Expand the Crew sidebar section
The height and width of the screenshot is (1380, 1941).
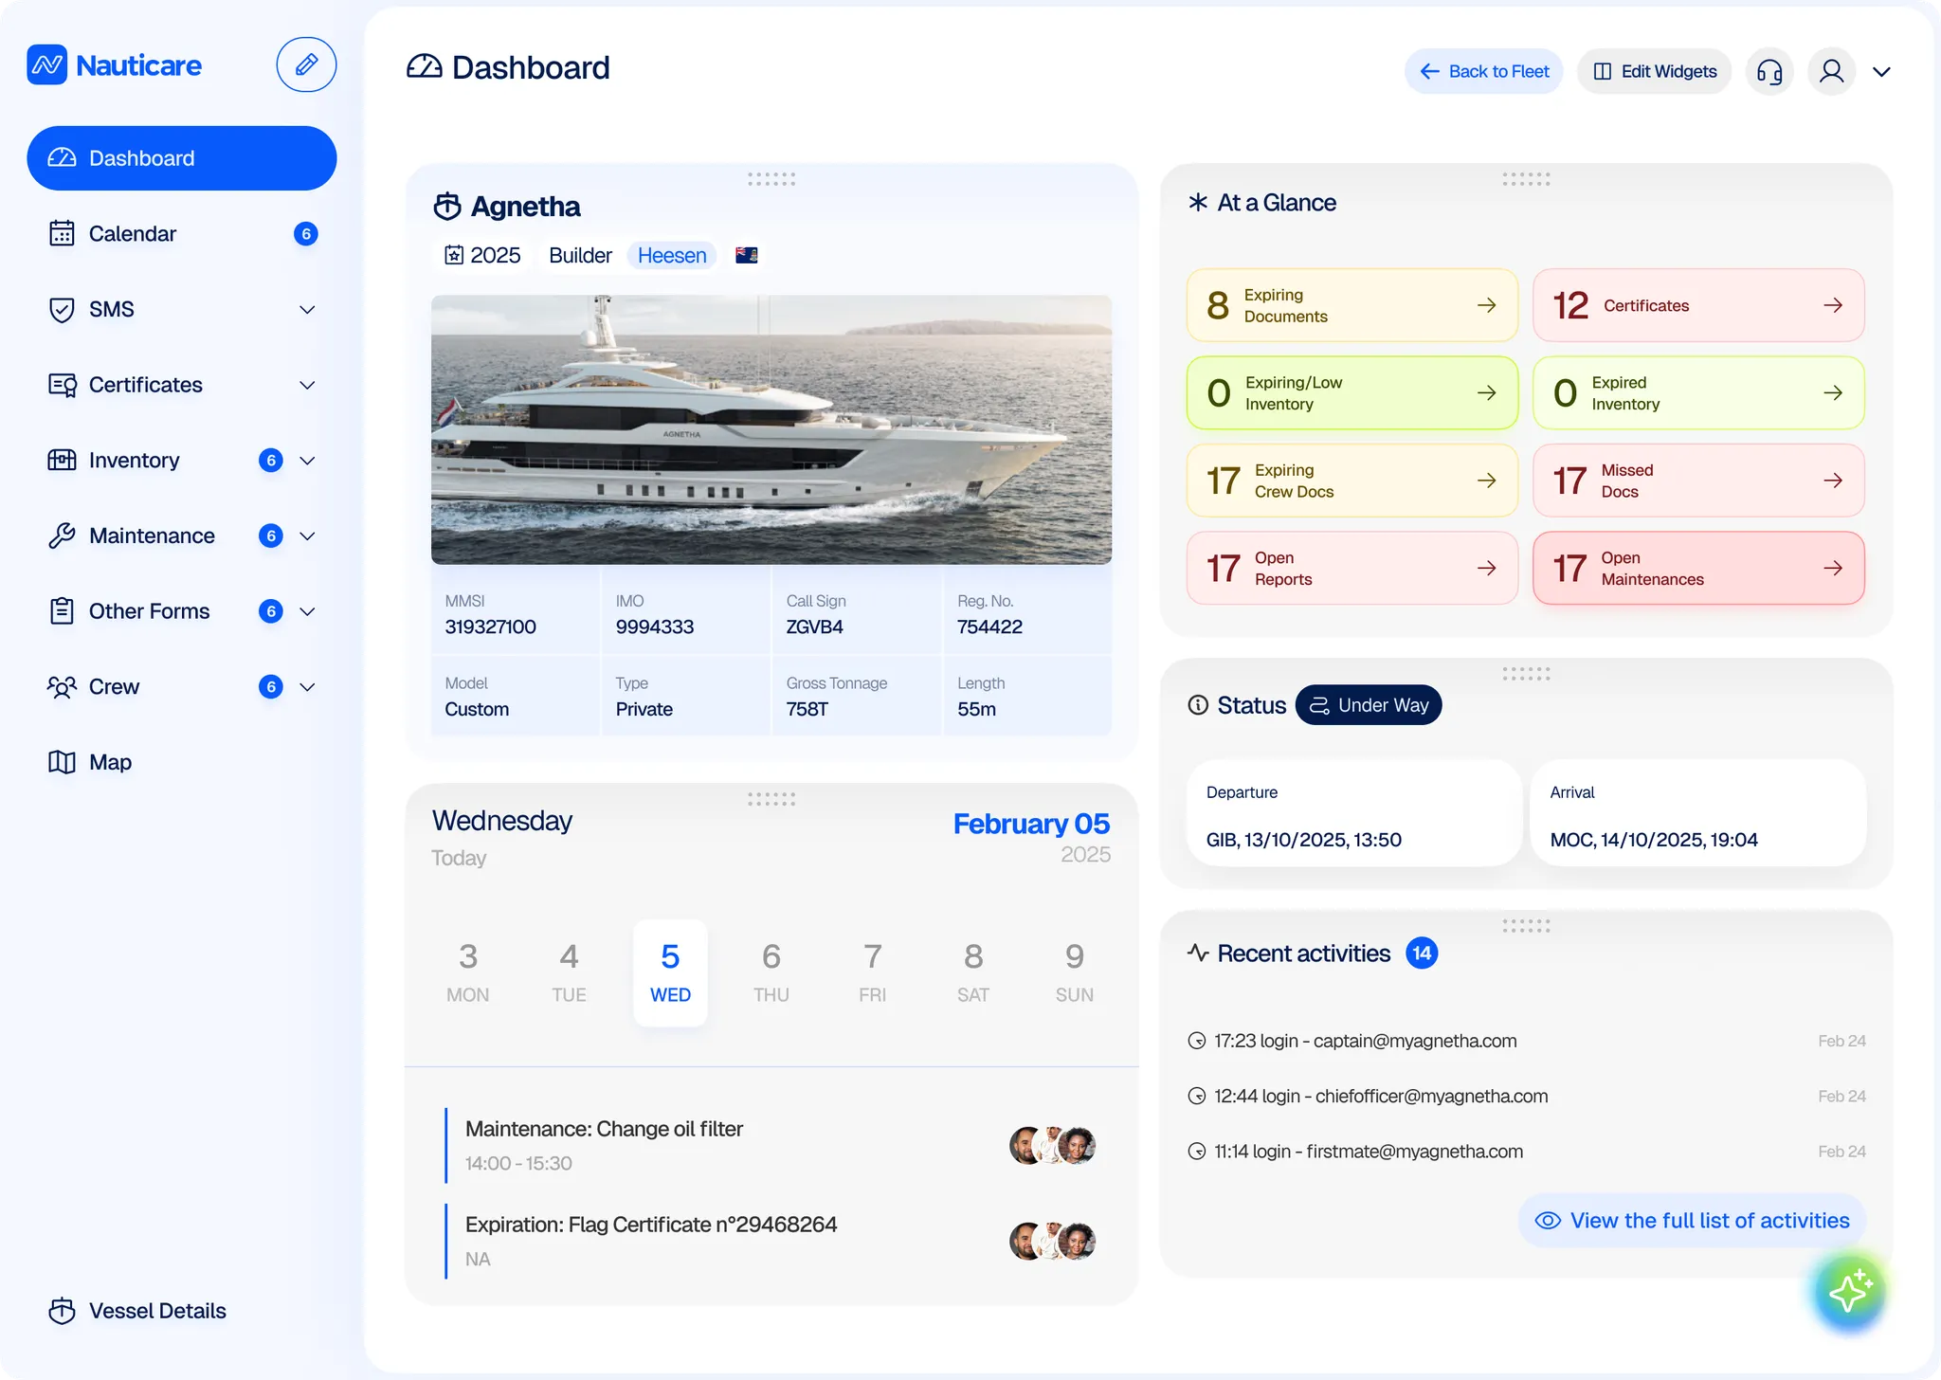[x=306, y=686]
